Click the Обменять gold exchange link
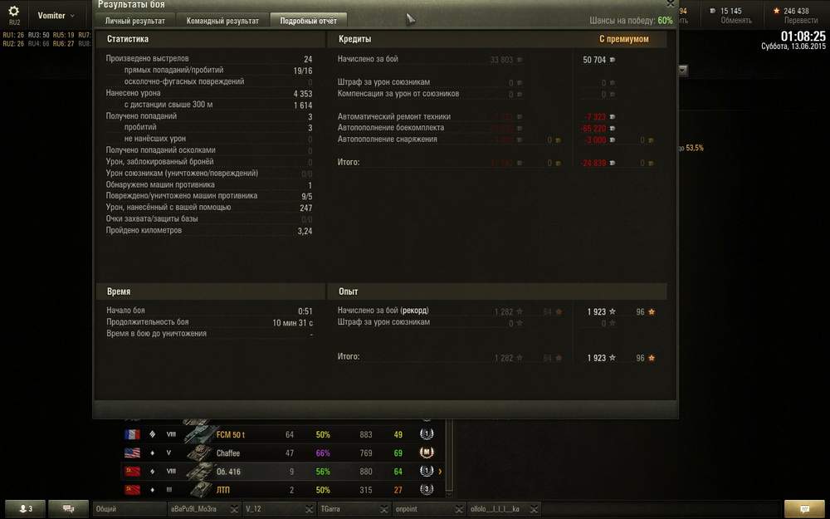 tap(735, 20)
